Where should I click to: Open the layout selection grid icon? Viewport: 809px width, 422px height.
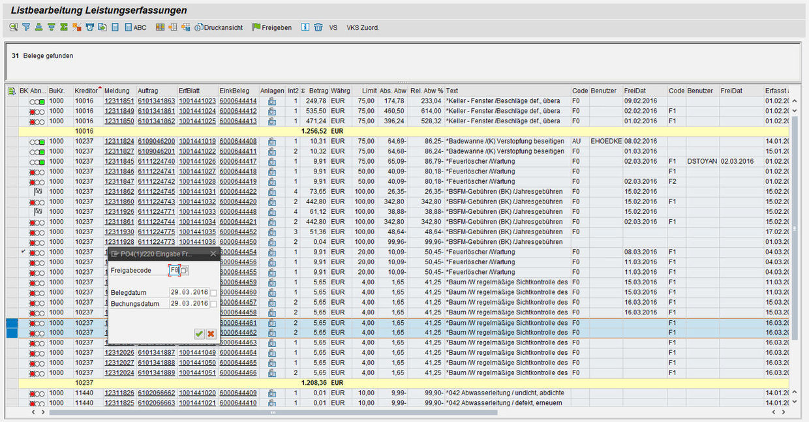pos(160,27)
